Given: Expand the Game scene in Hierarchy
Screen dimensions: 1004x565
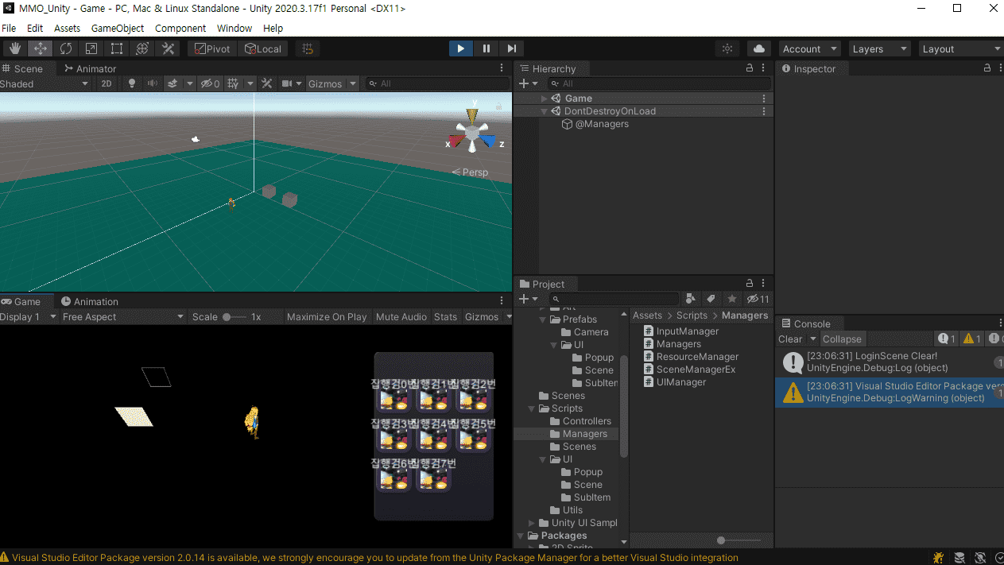Looking at the screenshot, I should click(x=545, y=99).
